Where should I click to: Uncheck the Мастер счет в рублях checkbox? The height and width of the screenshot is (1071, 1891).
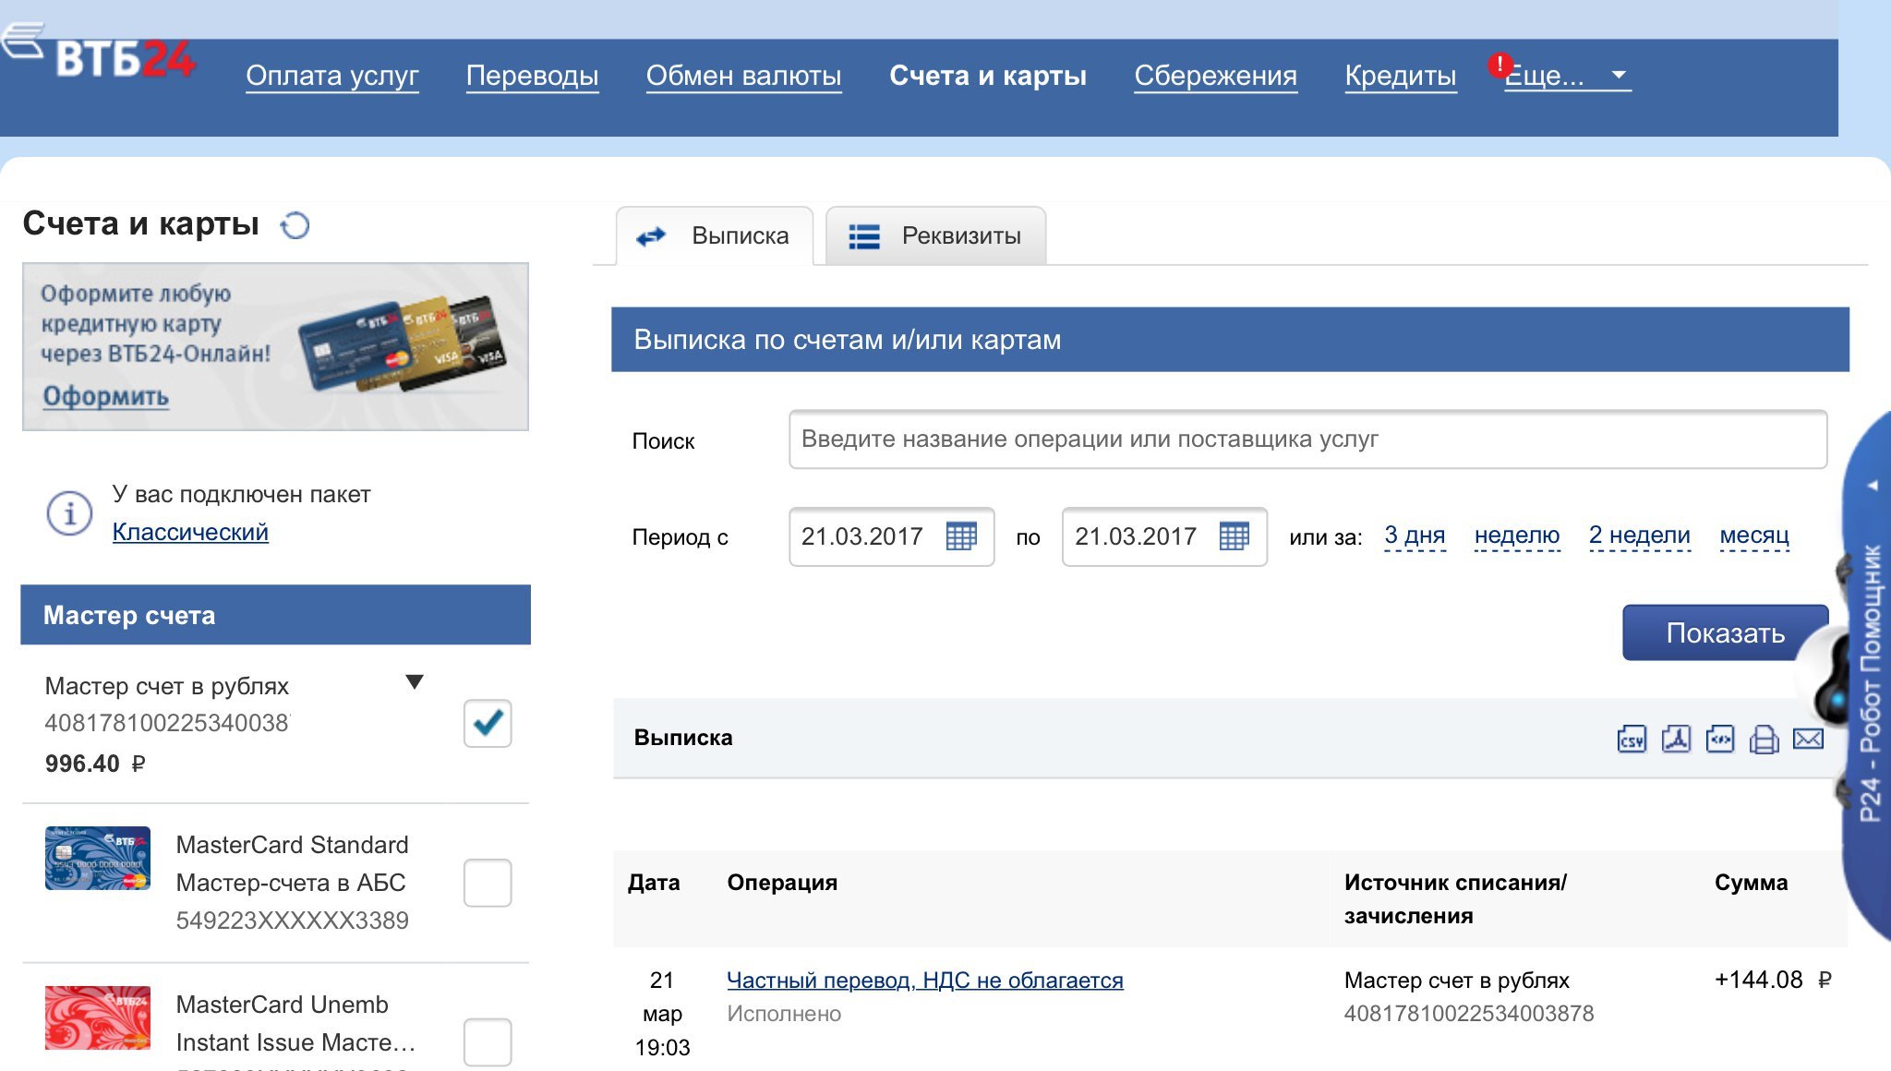click(x=488, y=723)
